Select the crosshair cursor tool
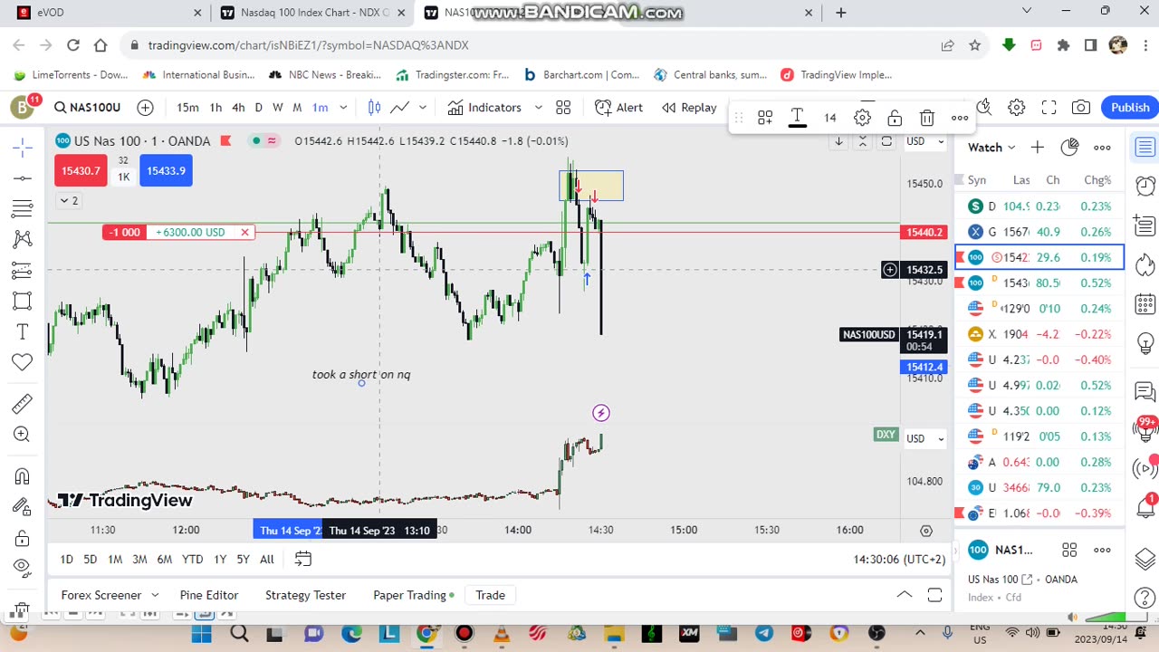This screenshot has height=652, width=1159. (23, 147)
